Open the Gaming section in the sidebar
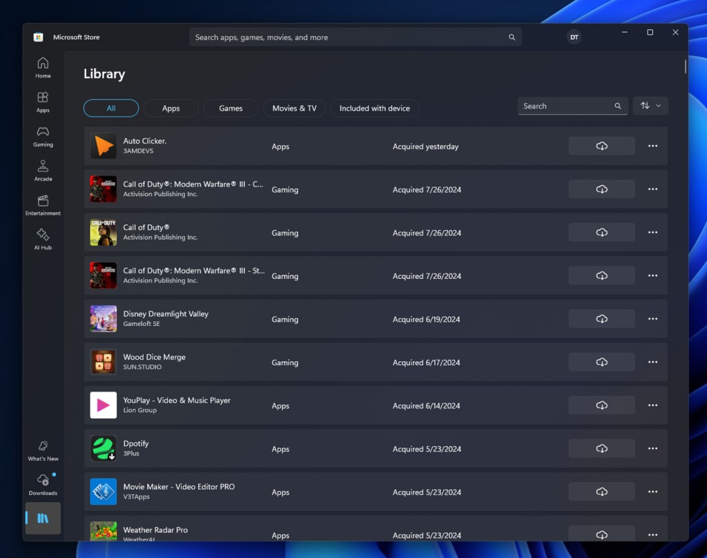Image resolution: width=707 pixels, height=558 pixels. [x=43, y=137]
